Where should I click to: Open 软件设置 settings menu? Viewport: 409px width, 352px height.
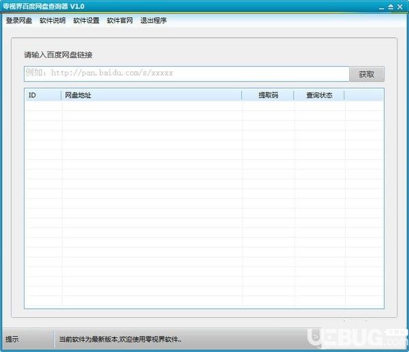(x=86, y=20)
